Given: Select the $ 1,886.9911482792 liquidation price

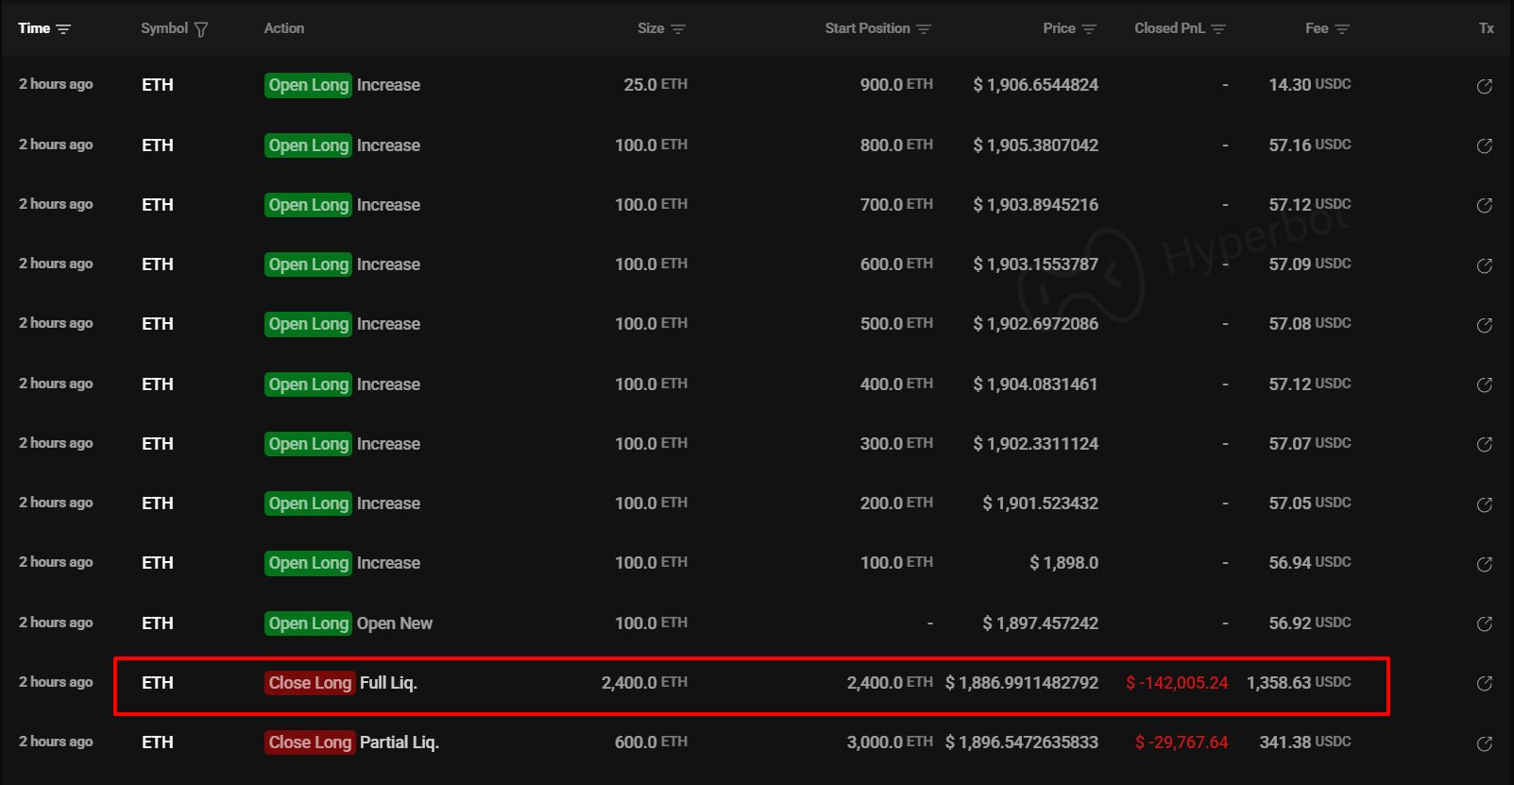Looking at the screenshot, I should coord(1022,683).
